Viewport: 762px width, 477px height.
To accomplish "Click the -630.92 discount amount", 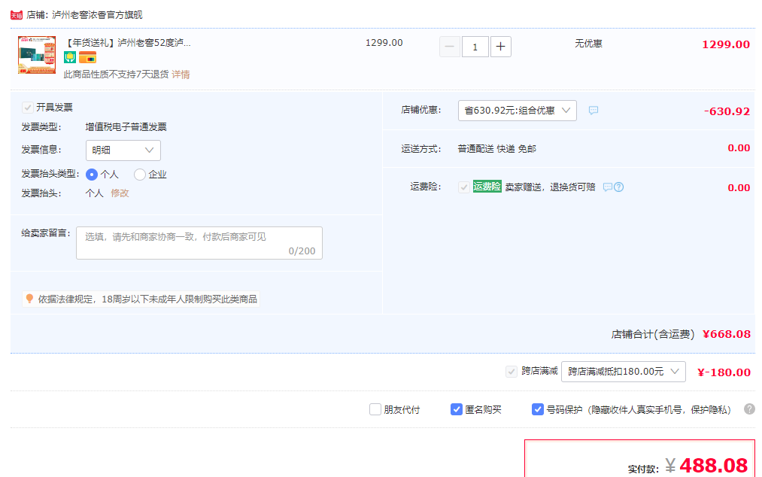I will [727, 111].
